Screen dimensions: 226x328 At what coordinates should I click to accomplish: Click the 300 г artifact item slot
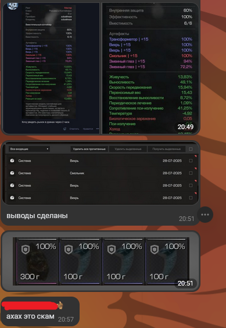[38, 261]
